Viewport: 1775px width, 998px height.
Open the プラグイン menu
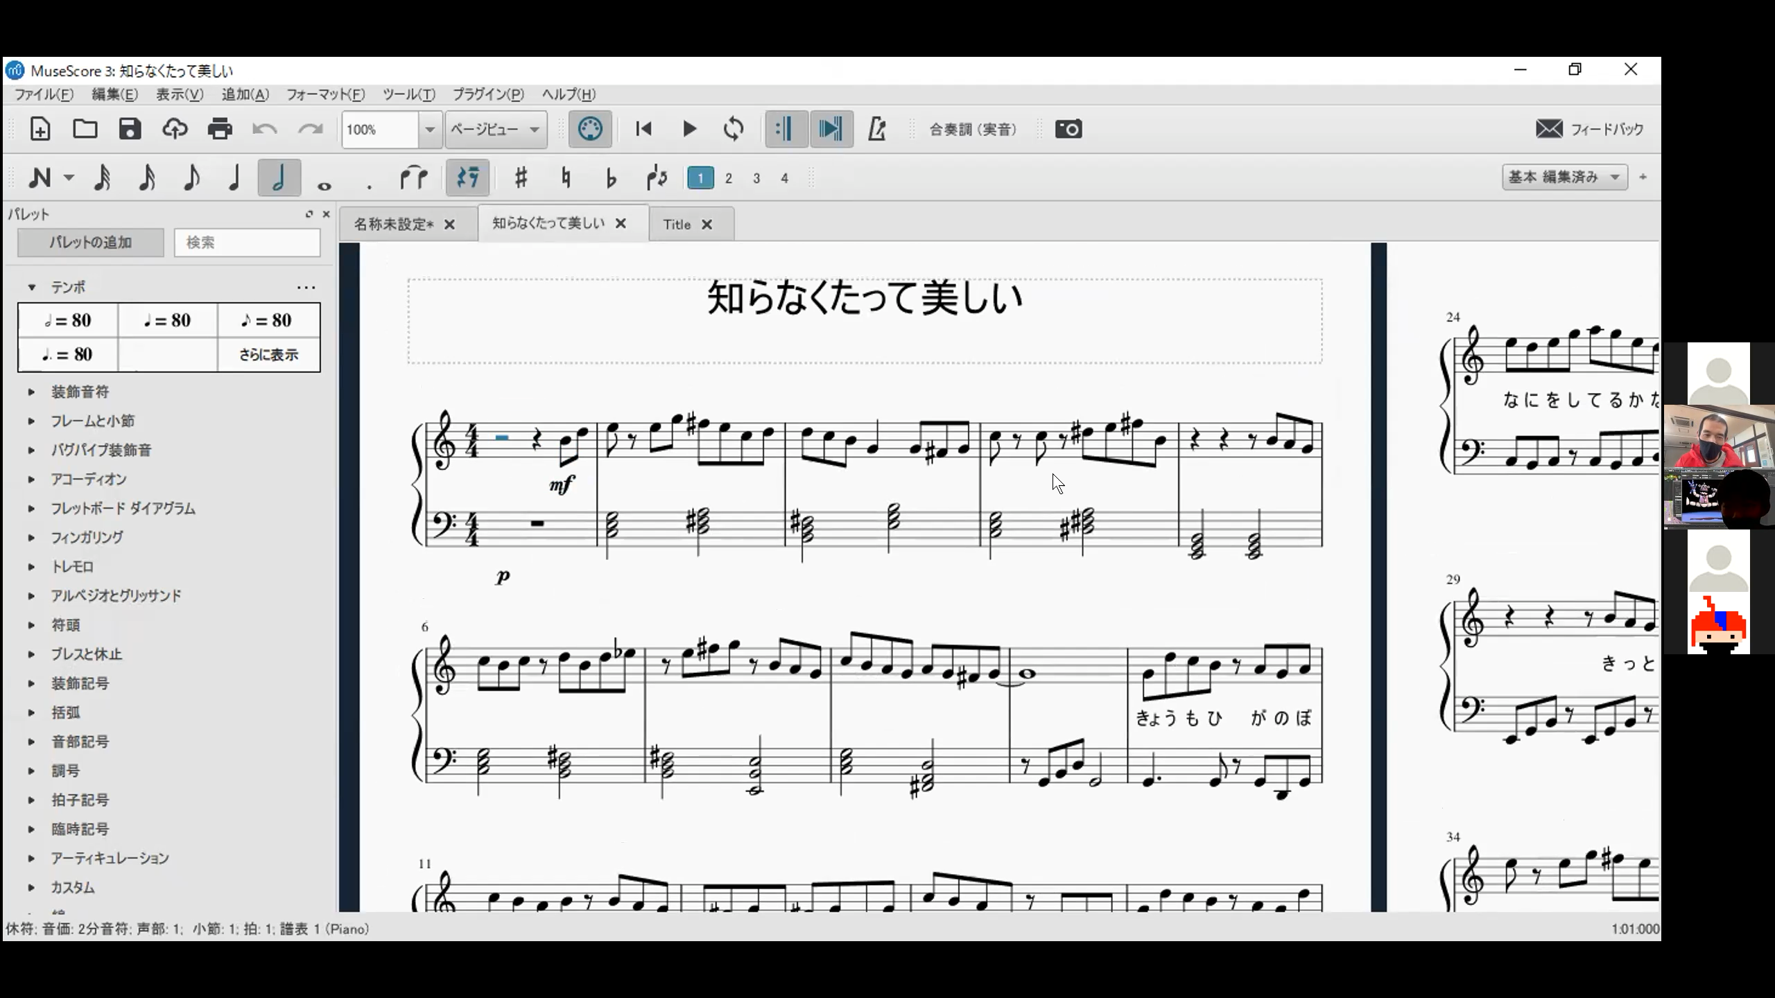click(x=488, y=94)
